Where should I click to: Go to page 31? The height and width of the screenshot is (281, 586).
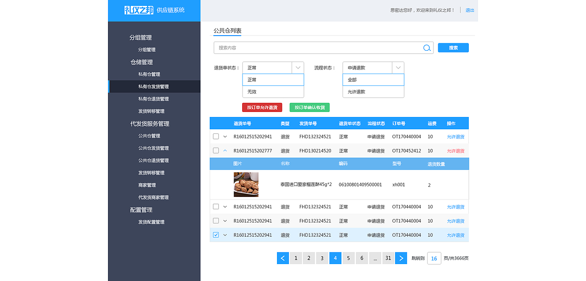point(388,258)
